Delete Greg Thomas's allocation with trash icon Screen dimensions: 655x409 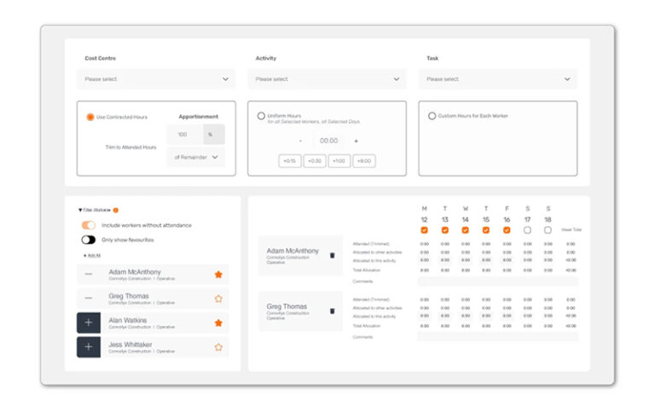(332, 311)
